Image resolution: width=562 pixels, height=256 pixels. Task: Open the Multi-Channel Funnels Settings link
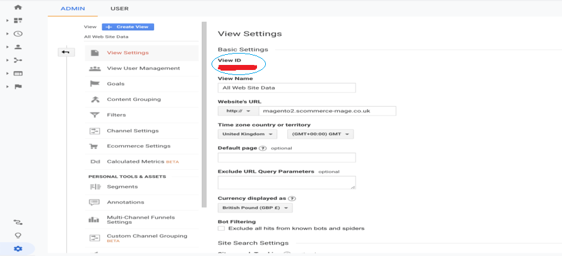[141, 220]
